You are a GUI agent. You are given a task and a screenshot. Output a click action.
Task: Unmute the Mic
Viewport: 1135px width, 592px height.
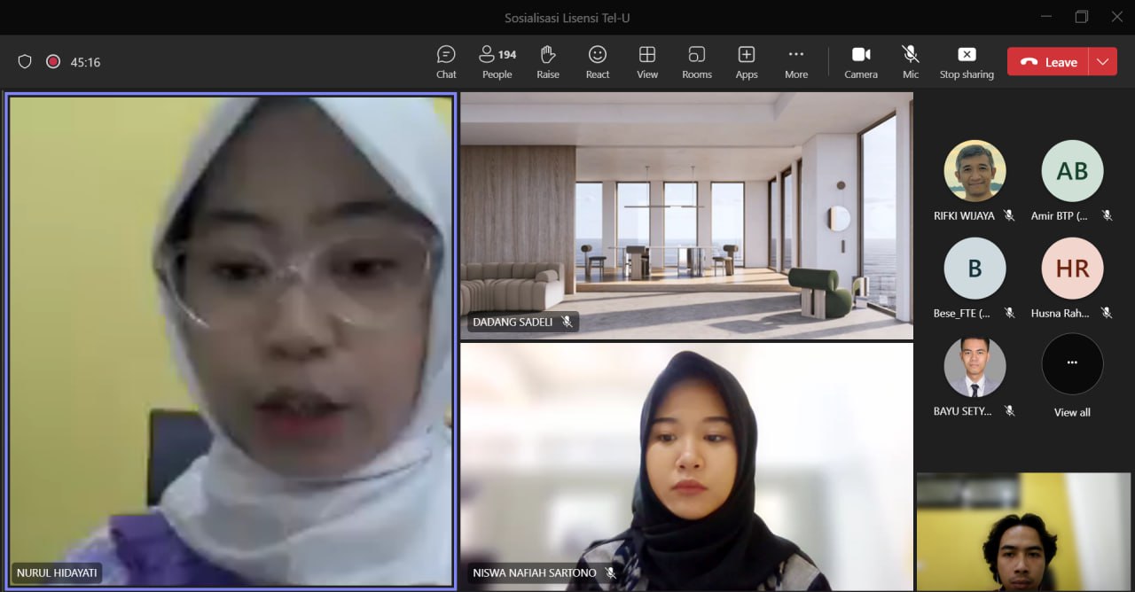911,62
